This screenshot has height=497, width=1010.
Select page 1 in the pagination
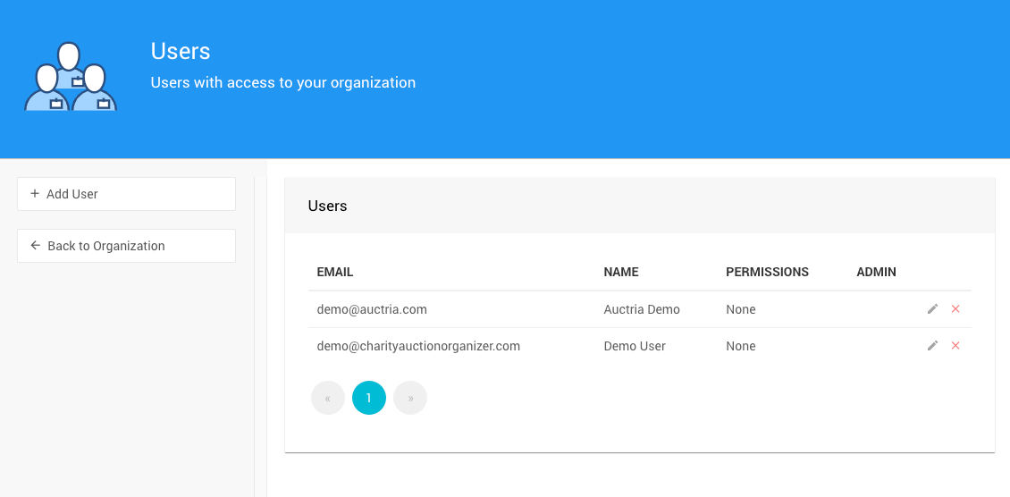point(369,398)
